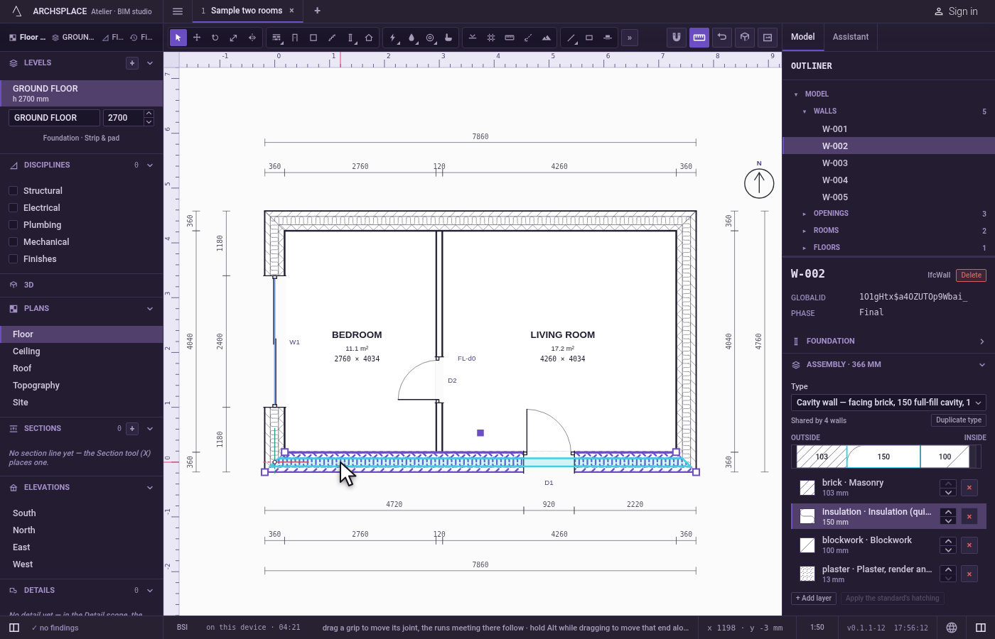Image resolution: width=995 pixels, height=639 pixels.
Task: Toggle the magnet snapping button
Action: [677, 37]
